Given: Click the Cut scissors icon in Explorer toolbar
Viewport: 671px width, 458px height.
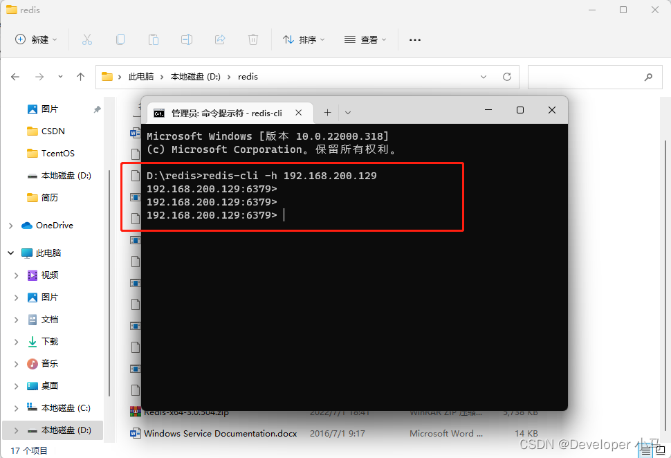Looking at the screenshot, I should click(x=87, y=40).
